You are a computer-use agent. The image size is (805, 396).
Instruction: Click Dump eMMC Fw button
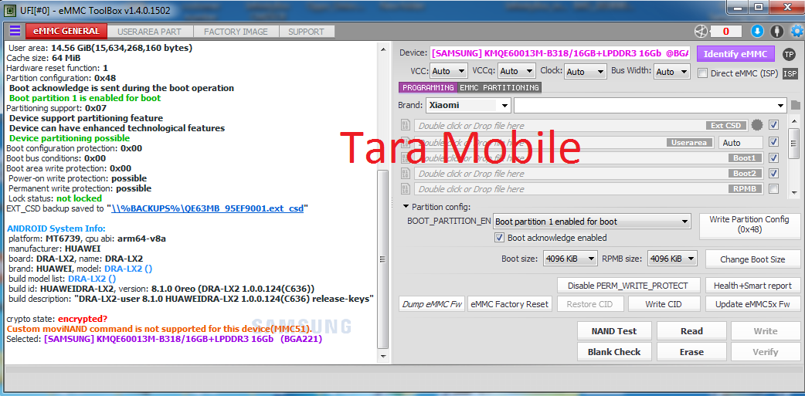click(x=432, y=303)
